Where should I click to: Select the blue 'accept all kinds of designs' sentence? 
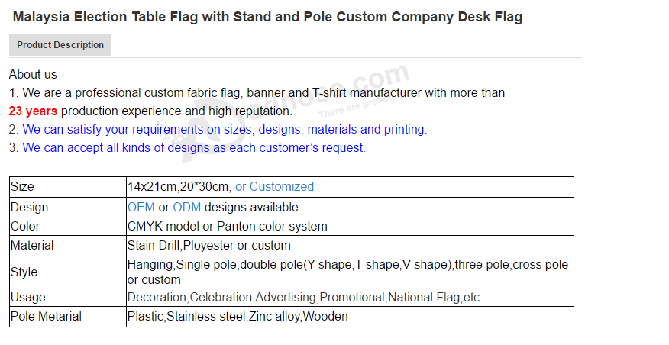(x=194, y=148)
